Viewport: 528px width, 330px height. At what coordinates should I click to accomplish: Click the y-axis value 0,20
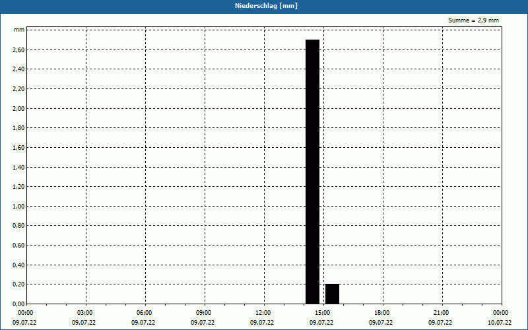pos(18,284)
